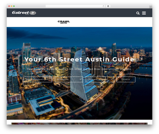Viewport: 159px width, 134px height.
Task: Click the Crawl Austin logo
Action: (64, 22)
